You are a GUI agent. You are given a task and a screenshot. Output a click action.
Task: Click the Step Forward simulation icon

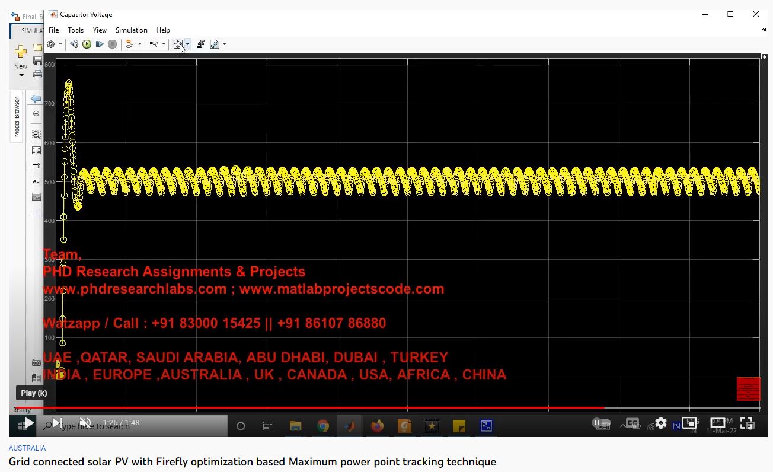[100, 44]
